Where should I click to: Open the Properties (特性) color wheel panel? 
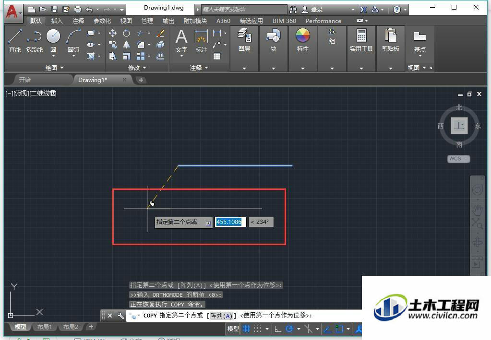tap(302, 40)
